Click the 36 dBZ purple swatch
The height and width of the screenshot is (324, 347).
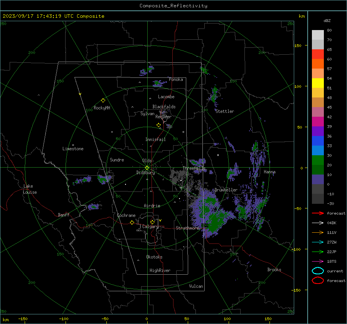click(318, 131)
